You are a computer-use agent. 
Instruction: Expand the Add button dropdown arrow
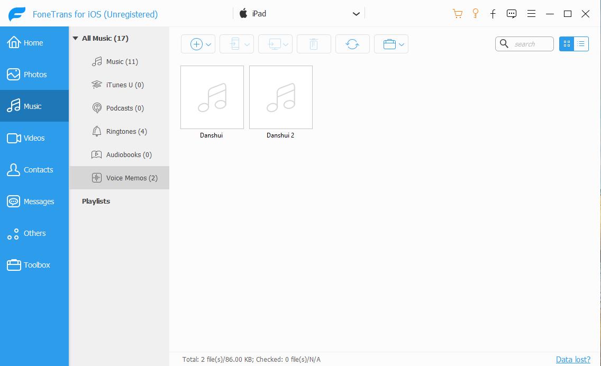(x=208, y=44)
